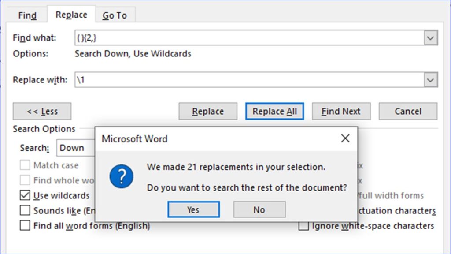The width and height of the screenshot is (451, 254).
Task: Click the Find Next button
Action: (x=341, y=112)
